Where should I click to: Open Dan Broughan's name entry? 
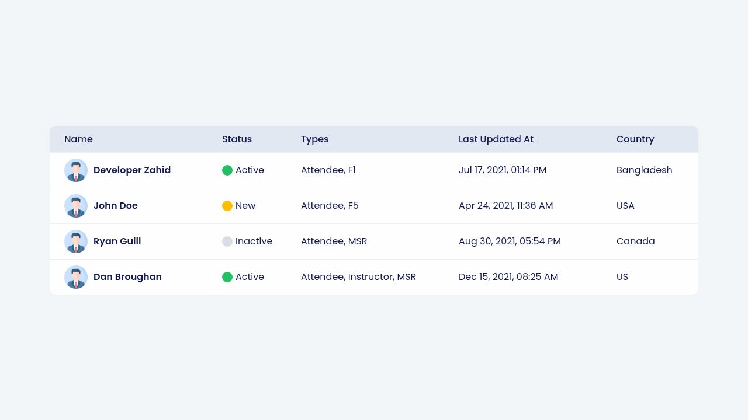coord(127,277)
